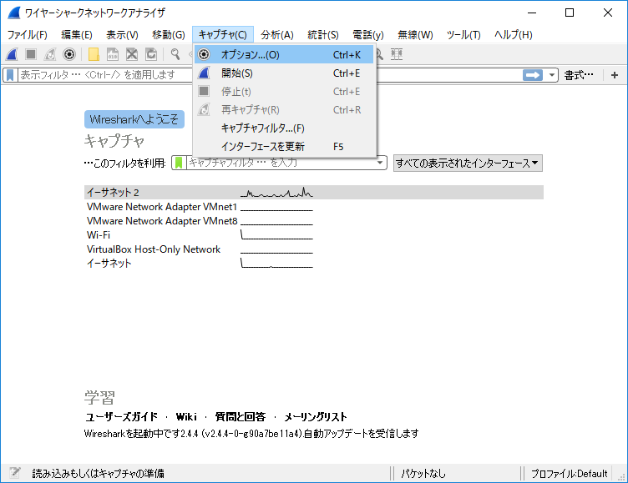
Task: Click the イーサネット 2 traffic sparkline
Action: pyautogui.click(x=276, y=193)
